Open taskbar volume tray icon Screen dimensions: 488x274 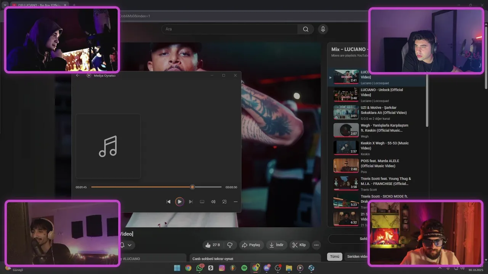462,268
